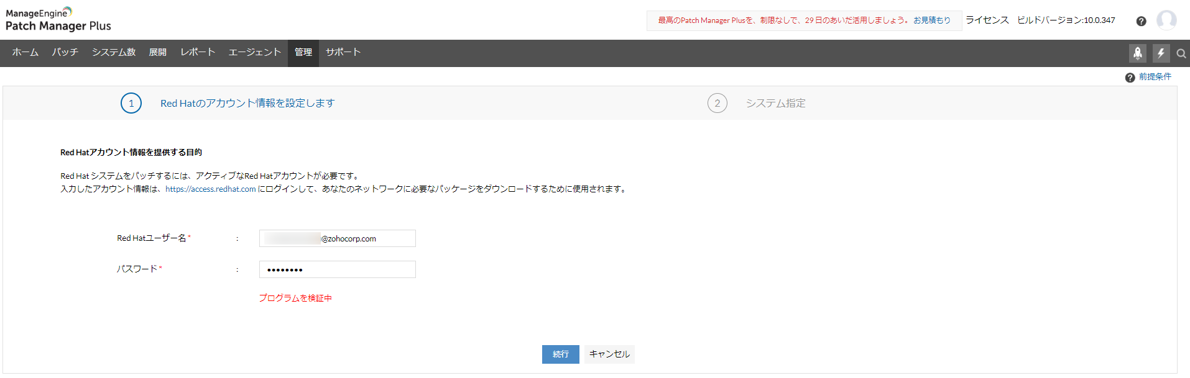Click the ビルドバージョン:10.0.347 text

coord(1066,20)
